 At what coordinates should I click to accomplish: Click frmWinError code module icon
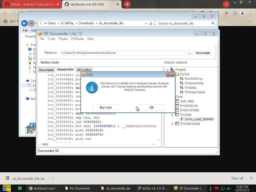coord(177,106)
